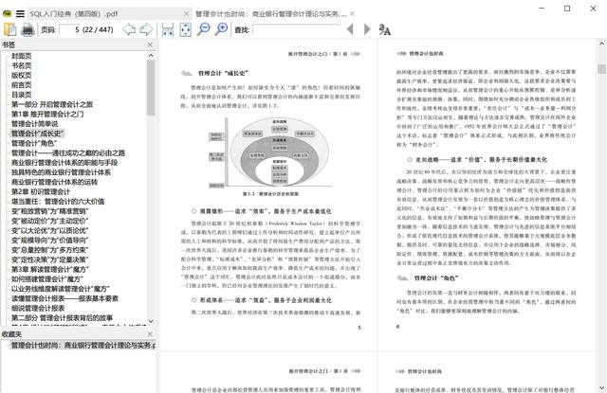Viewport: 607px width, 393px height.
Task: Open 读懂管理会计报表——报表基本要素 bookmark
Action: tap(64, 298)
